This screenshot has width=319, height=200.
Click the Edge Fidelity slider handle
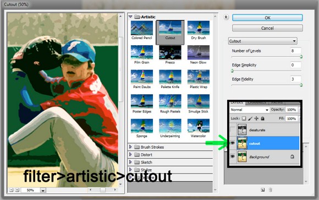pyautogui.click(x=301, y=85)
